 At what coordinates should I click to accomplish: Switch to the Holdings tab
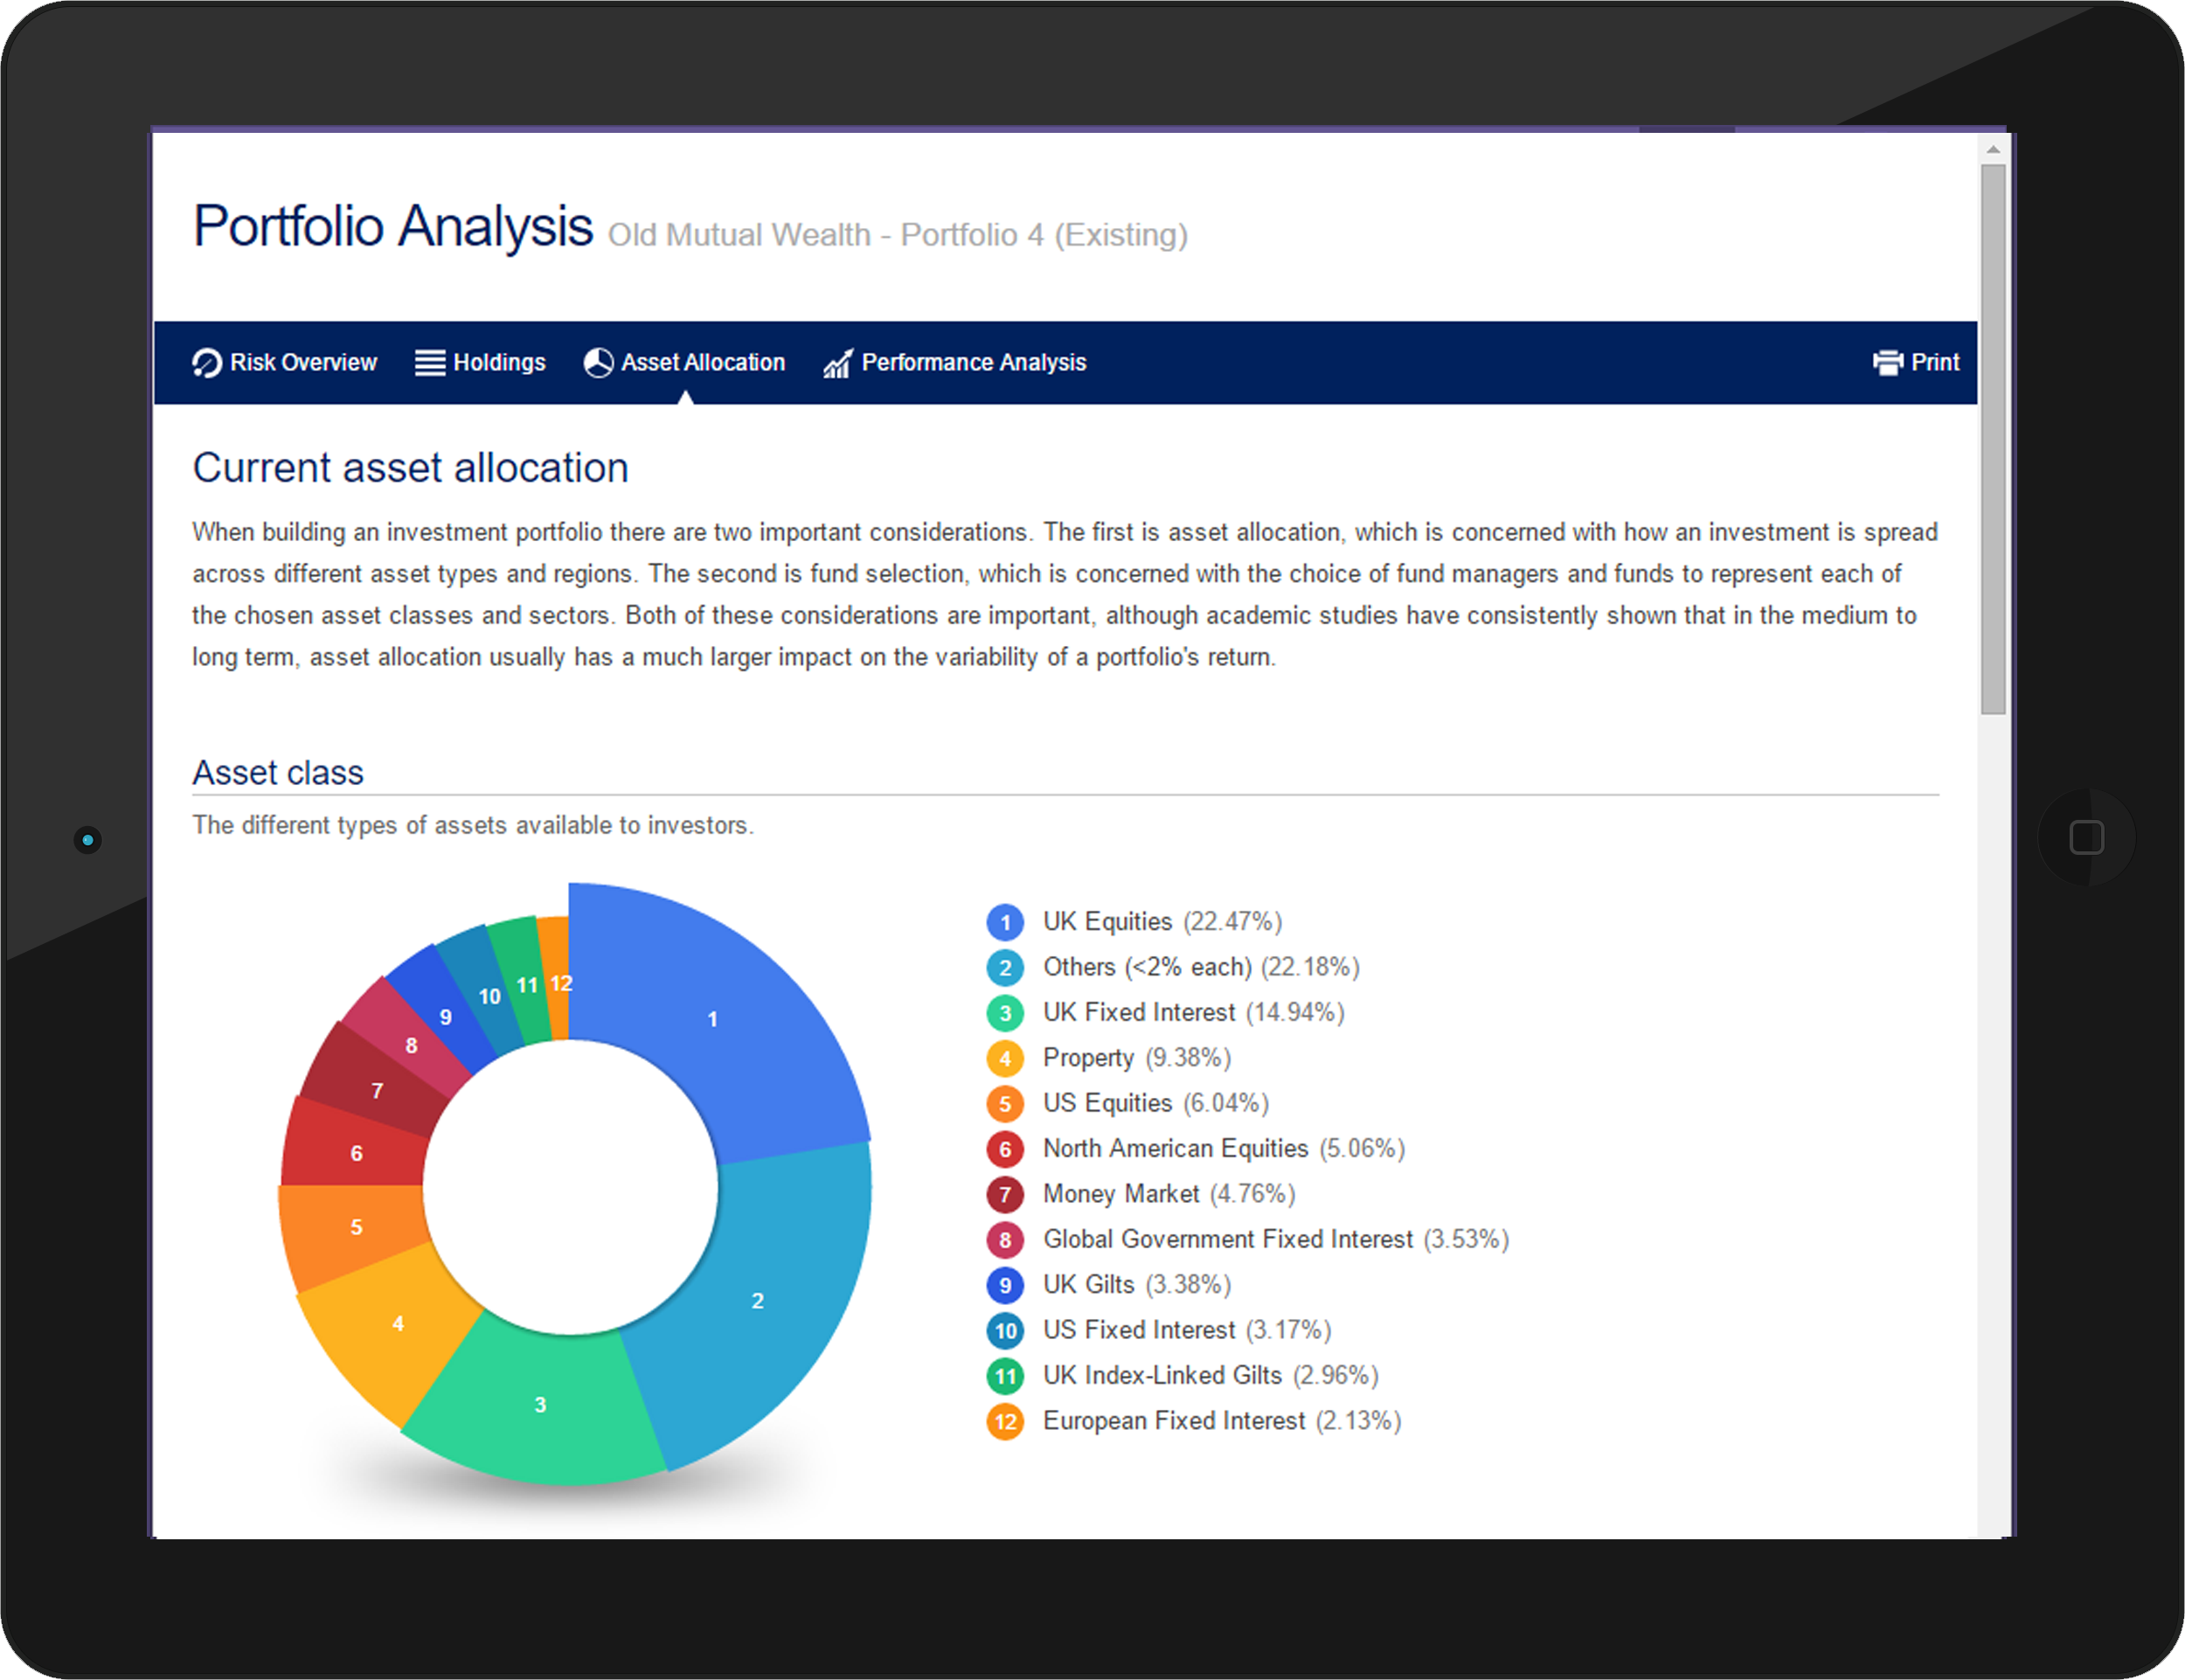pos(481,363)
